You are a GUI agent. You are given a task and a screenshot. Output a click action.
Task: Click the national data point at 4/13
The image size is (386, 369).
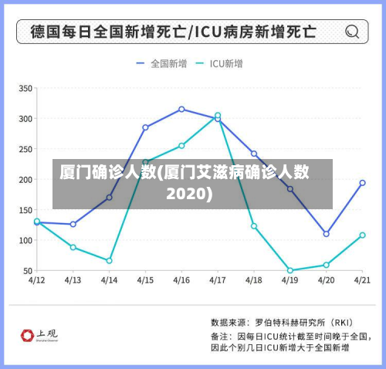coord(73,225)
